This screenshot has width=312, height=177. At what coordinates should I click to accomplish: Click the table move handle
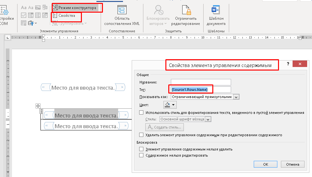(x=38, y=106)
